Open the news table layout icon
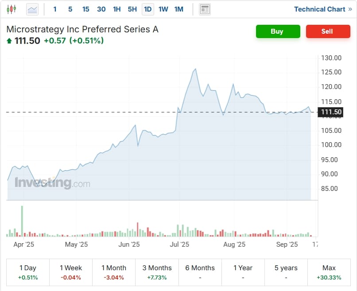Image resolution: width=357 pixels, height=291 pixels. pyautogui.click(x=205, y=9)
